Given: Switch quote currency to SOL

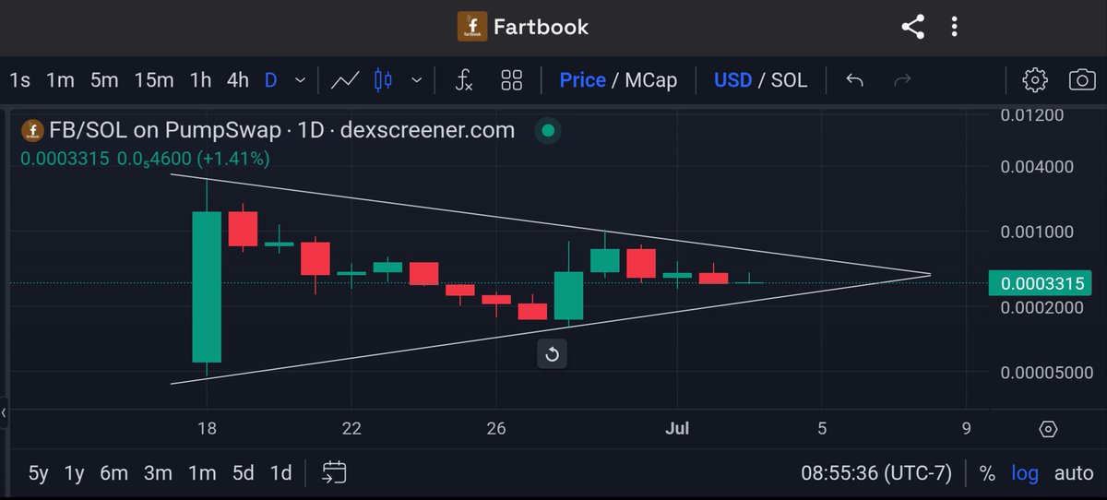Looking at the screenshot, I should (x=789, y=80).
